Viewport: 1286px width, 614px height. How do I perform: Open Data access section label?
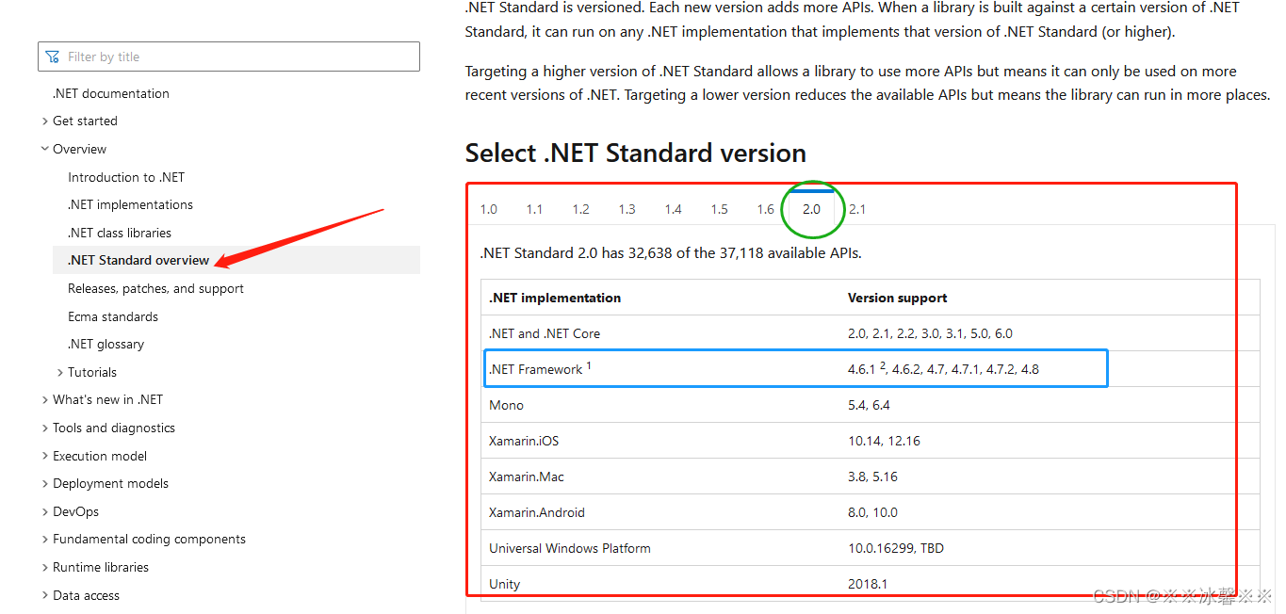(86, 595)
